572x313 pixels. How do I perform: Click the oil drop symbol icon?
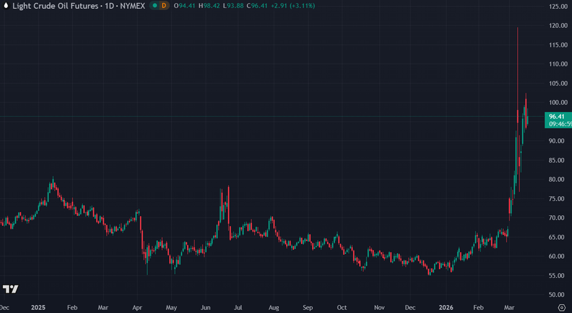[6, 6]
